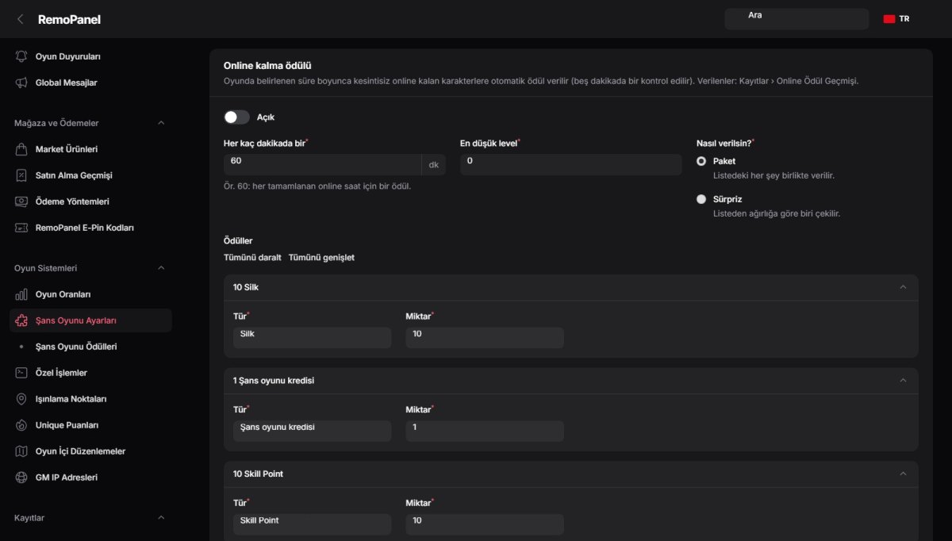Click the En düşük level field

pos(570,165)
